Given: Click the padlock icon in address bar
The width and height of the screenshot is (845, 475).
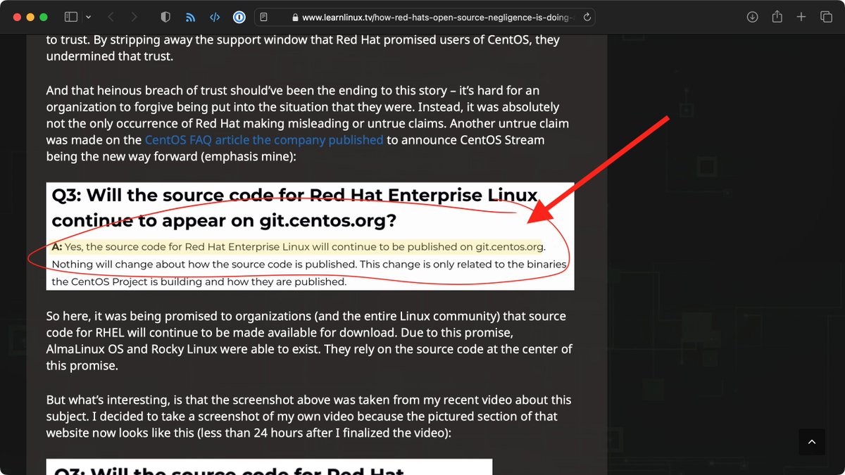Looking at the screenshot, I should point(296,17).
